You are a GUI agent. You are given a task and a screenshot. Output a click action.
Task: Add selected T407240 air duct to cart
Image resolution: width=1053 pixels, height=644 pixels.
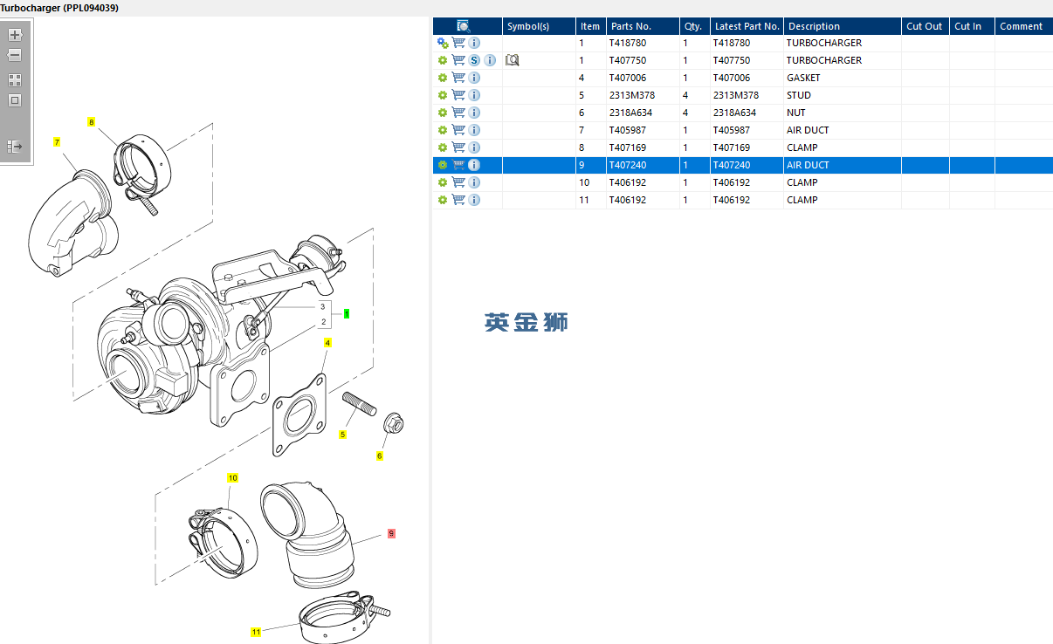pos(458,165)
